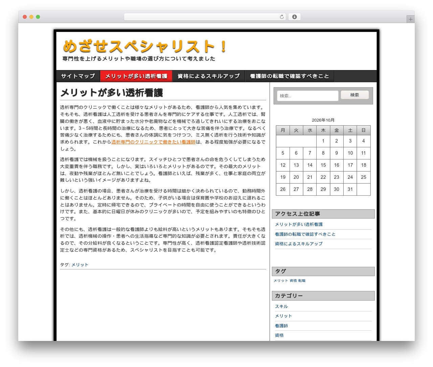Select date 10 in the calendar
The image size is (433, 367).
pos(350,153)
